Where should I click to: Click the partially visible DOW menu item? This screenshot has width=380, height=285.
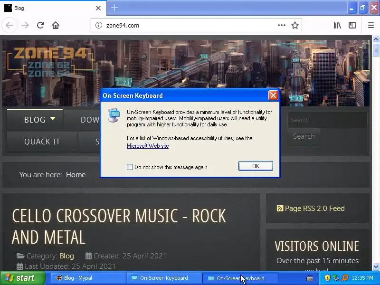[x=90, y=120]
